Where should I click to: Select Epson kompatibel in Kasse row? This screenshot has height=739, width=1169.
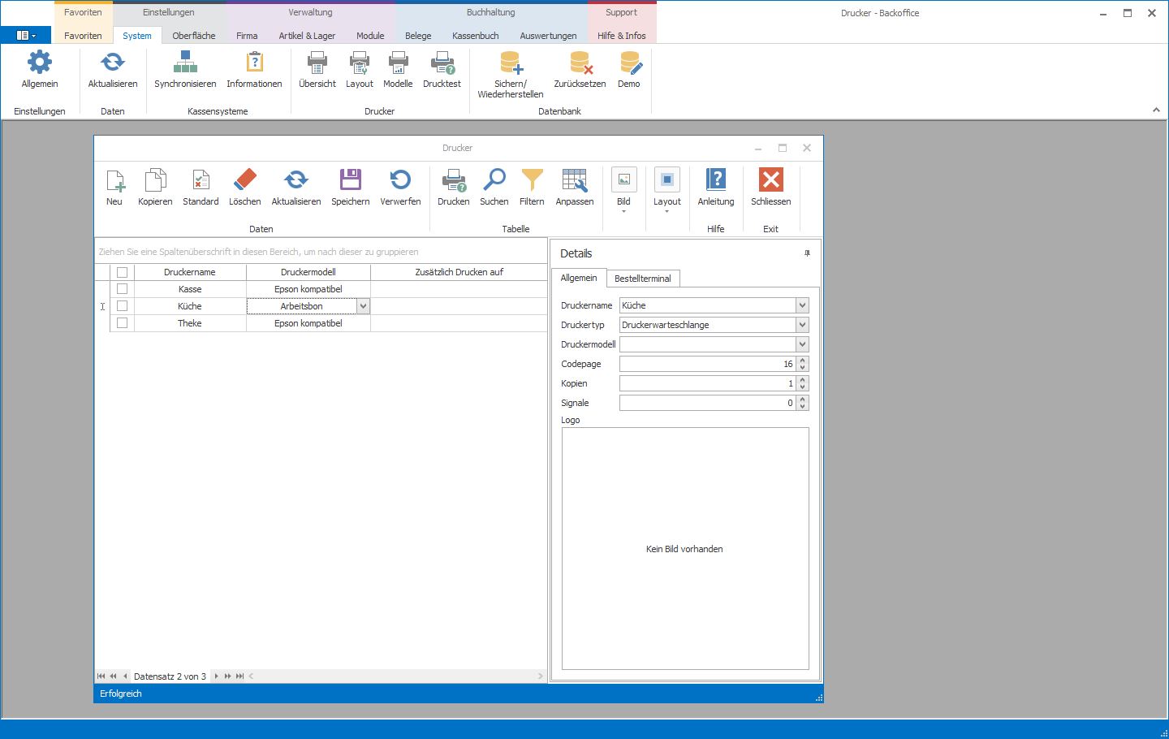pos(308,289)
